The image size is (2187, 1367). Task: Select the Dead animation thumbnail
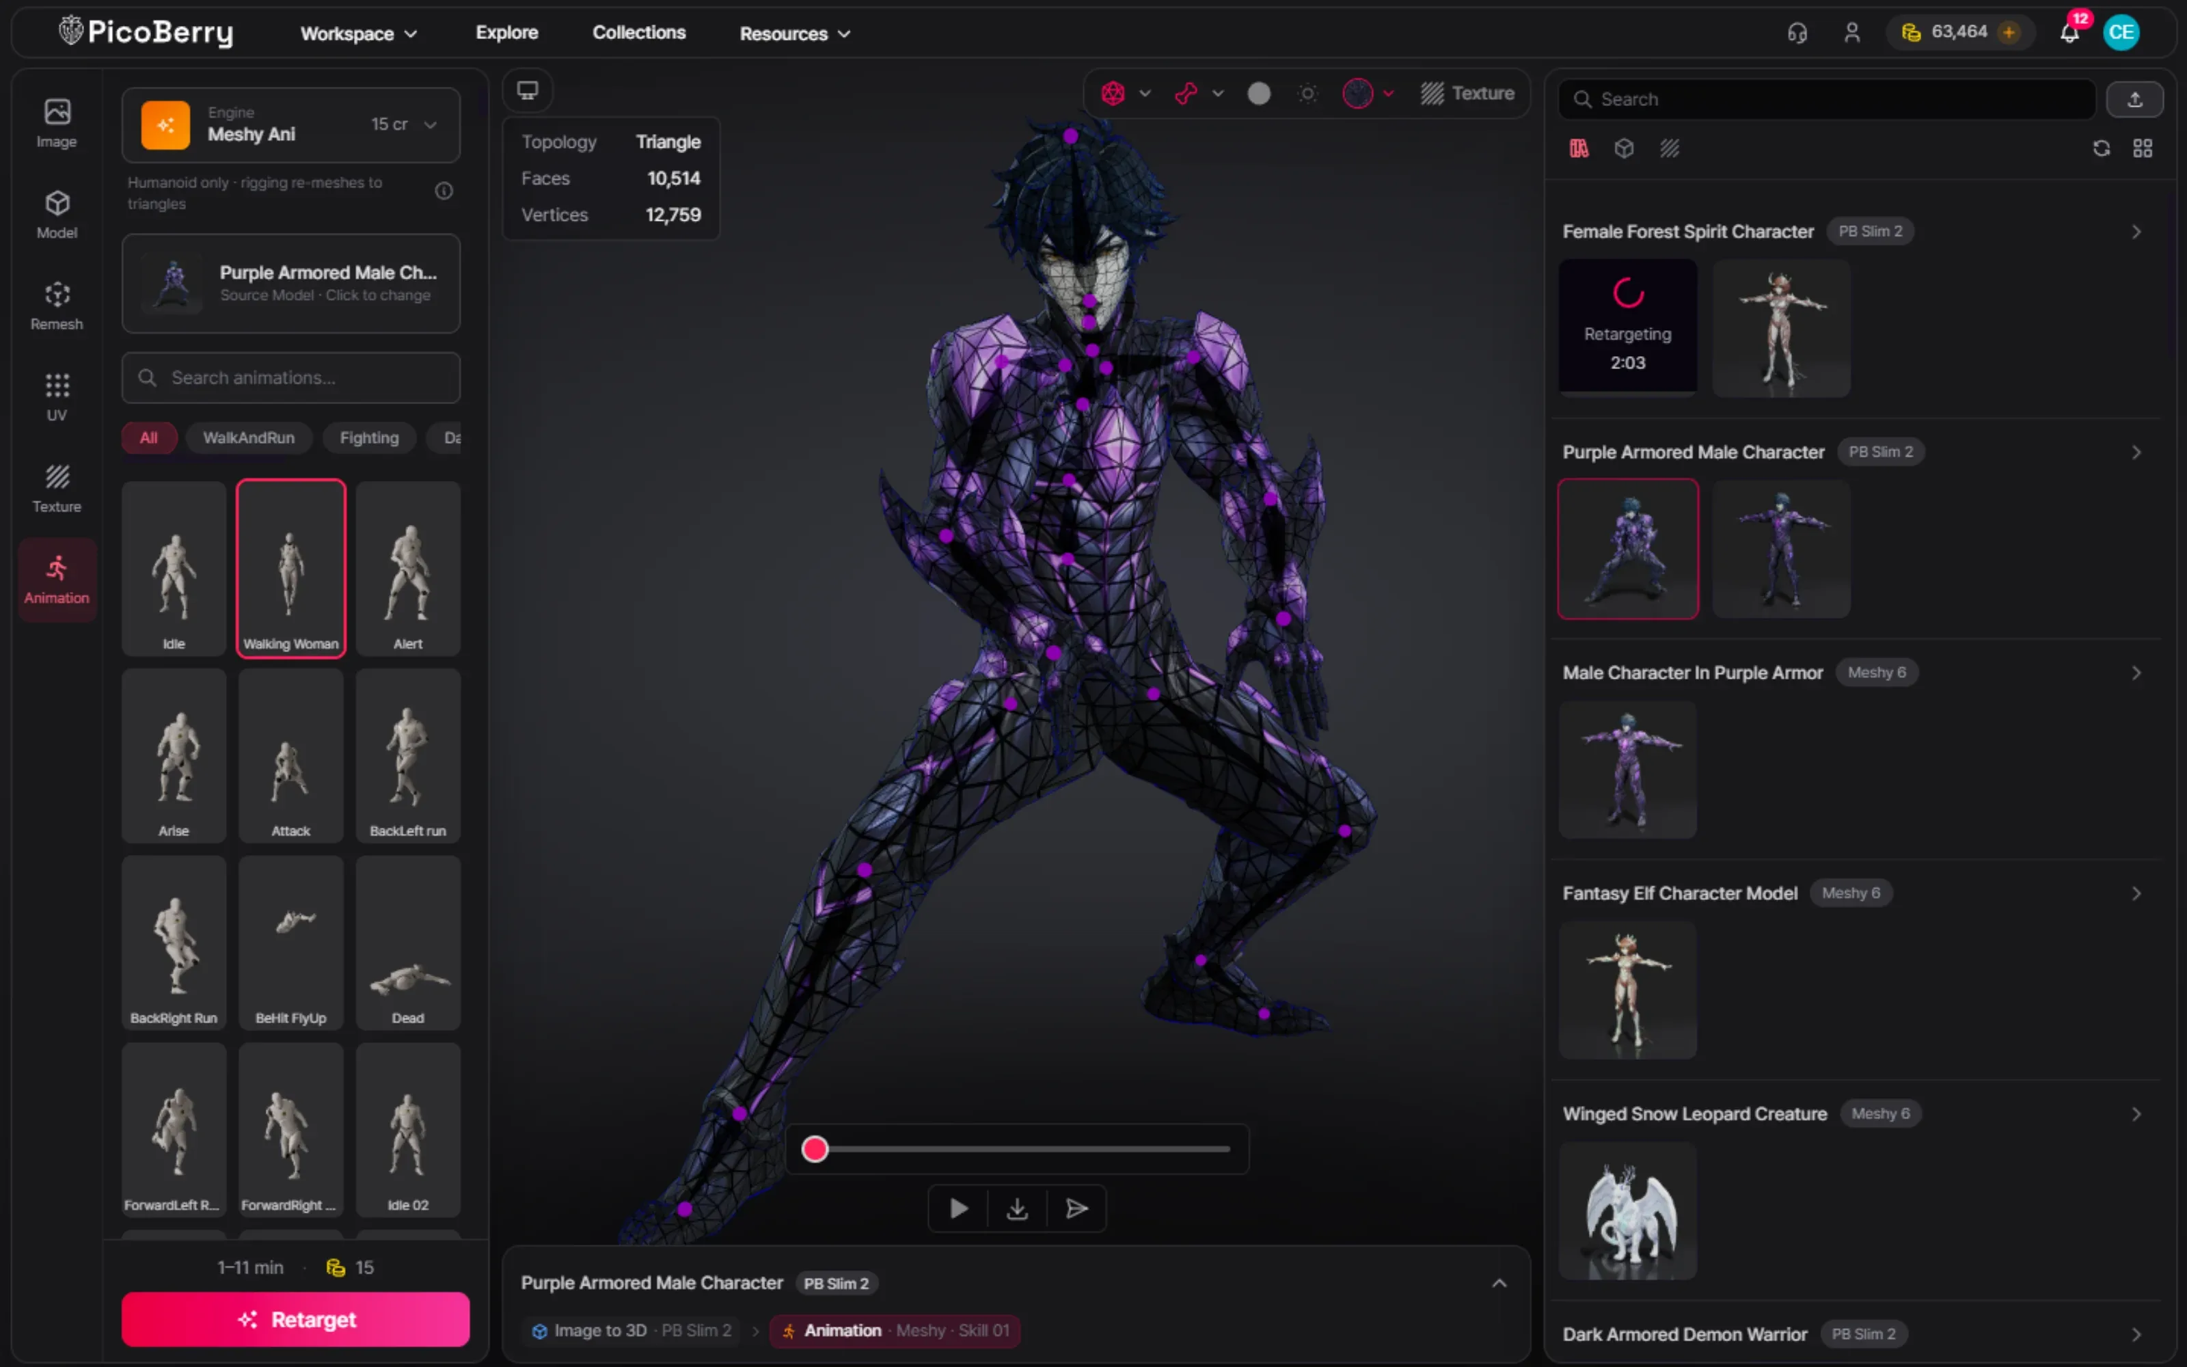(x=407, y=942)
